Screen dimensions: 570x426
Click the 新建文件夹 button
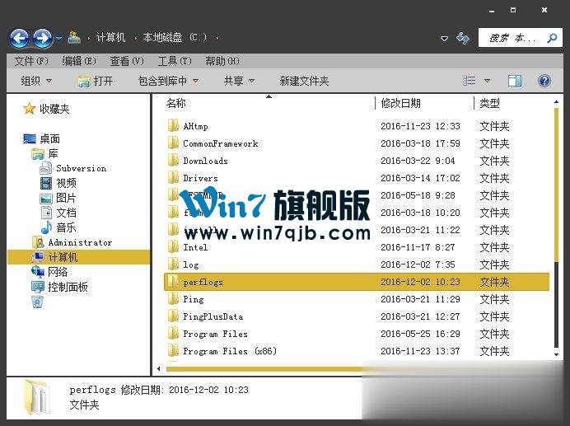pos(304,81)
